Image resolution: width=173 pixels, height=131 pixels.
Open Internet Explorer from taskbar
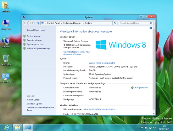7,128
